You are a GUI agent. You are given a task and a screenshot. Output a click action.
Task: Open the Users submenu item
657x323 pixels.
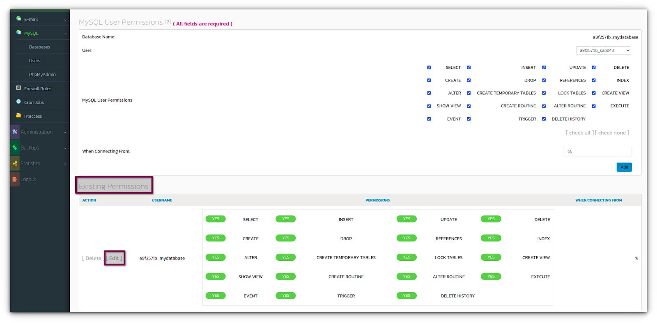[x=34, y=61]
